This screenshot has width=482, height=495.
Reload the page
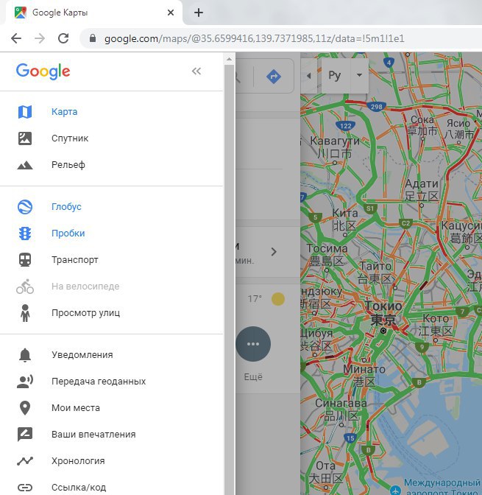click(63, 38)
